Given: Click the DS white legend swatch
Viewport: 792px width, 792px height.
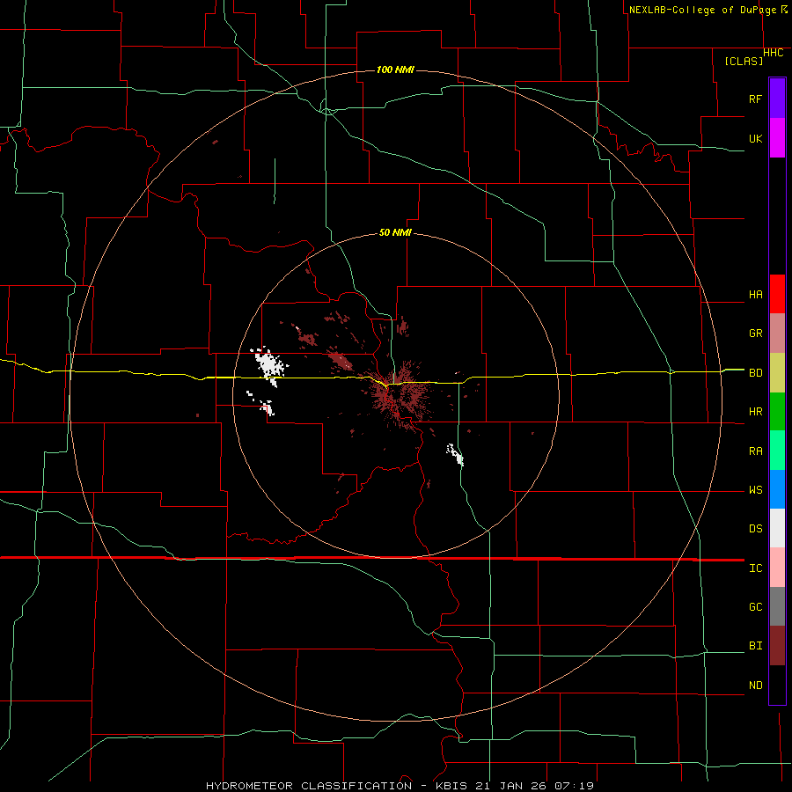Looking at the screenshot, I should (x=777, y=528).
